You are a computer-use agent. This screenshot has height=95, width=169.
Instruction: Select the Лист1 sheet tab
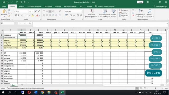(x=14, y=85)
